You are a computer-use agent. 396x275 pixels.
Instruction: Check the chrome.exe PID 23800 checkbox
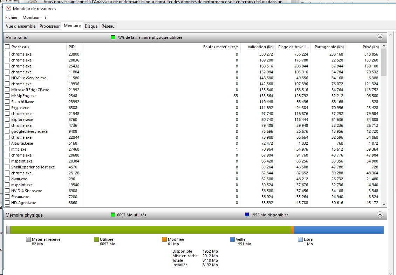click(x=7, y=54)
